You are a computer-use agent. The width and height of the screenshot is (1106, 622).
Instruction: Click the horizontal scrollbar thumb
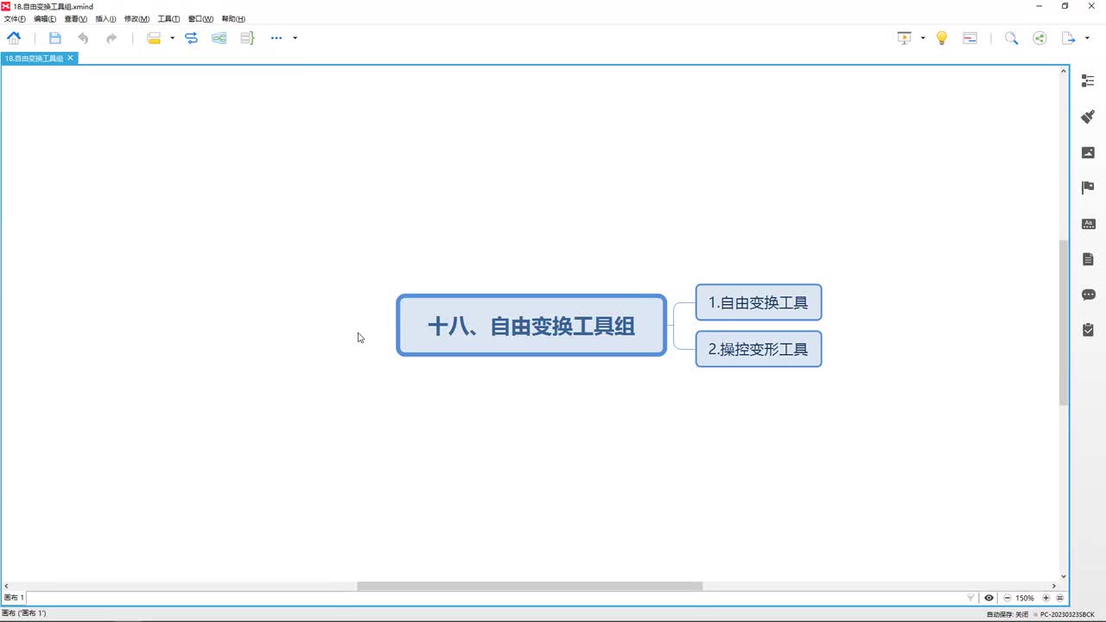pyautogui.click(x=530, y=586)
